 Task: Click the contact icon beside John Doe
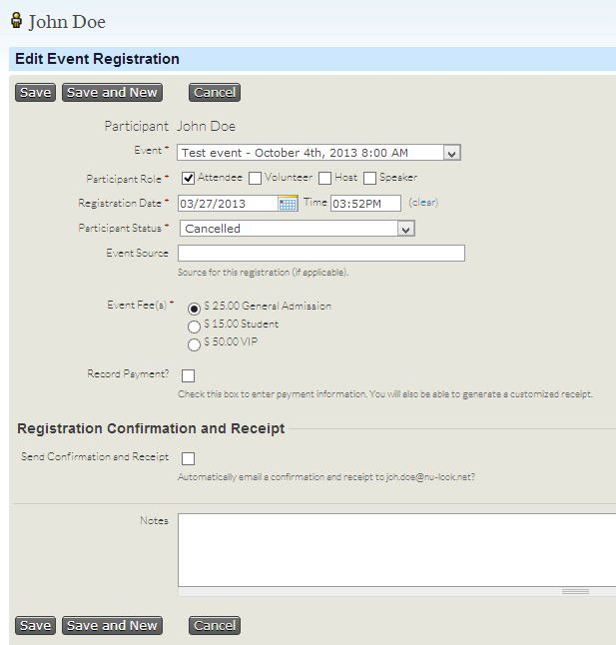point(16,20)
